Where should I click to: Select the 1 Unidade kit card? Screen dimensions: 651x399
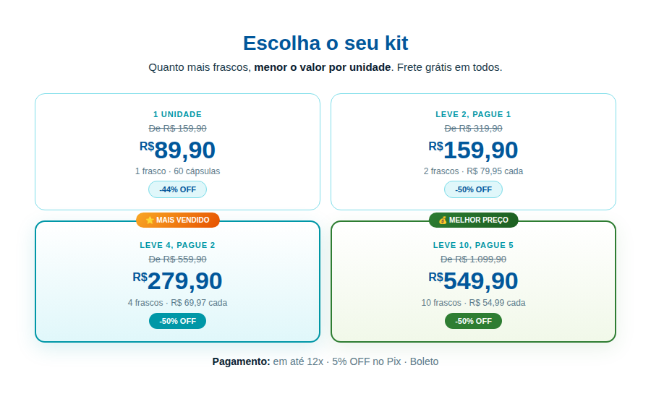[x=178, y=152]
